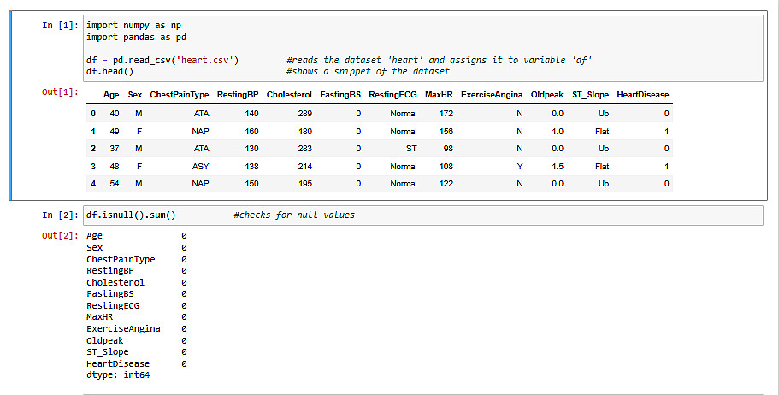Viewport: 779px width, 395px height.
Task: Click the 'import numpy as np' code line
Action: [133, 26]
